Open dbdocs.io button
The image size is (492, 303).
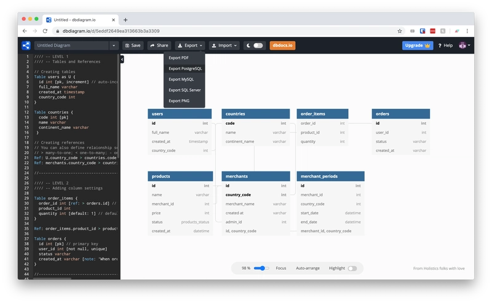282,45
